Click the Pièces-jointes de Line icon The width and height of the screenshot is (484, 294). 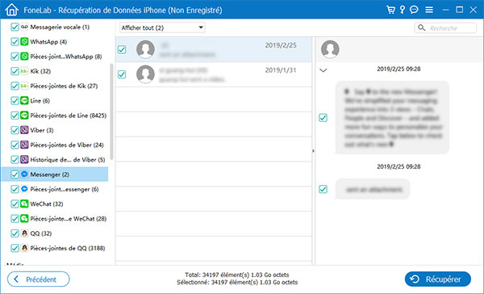tap(24, 115)
